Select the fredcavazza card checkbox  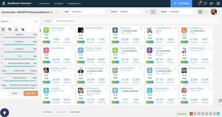point(72,28)
